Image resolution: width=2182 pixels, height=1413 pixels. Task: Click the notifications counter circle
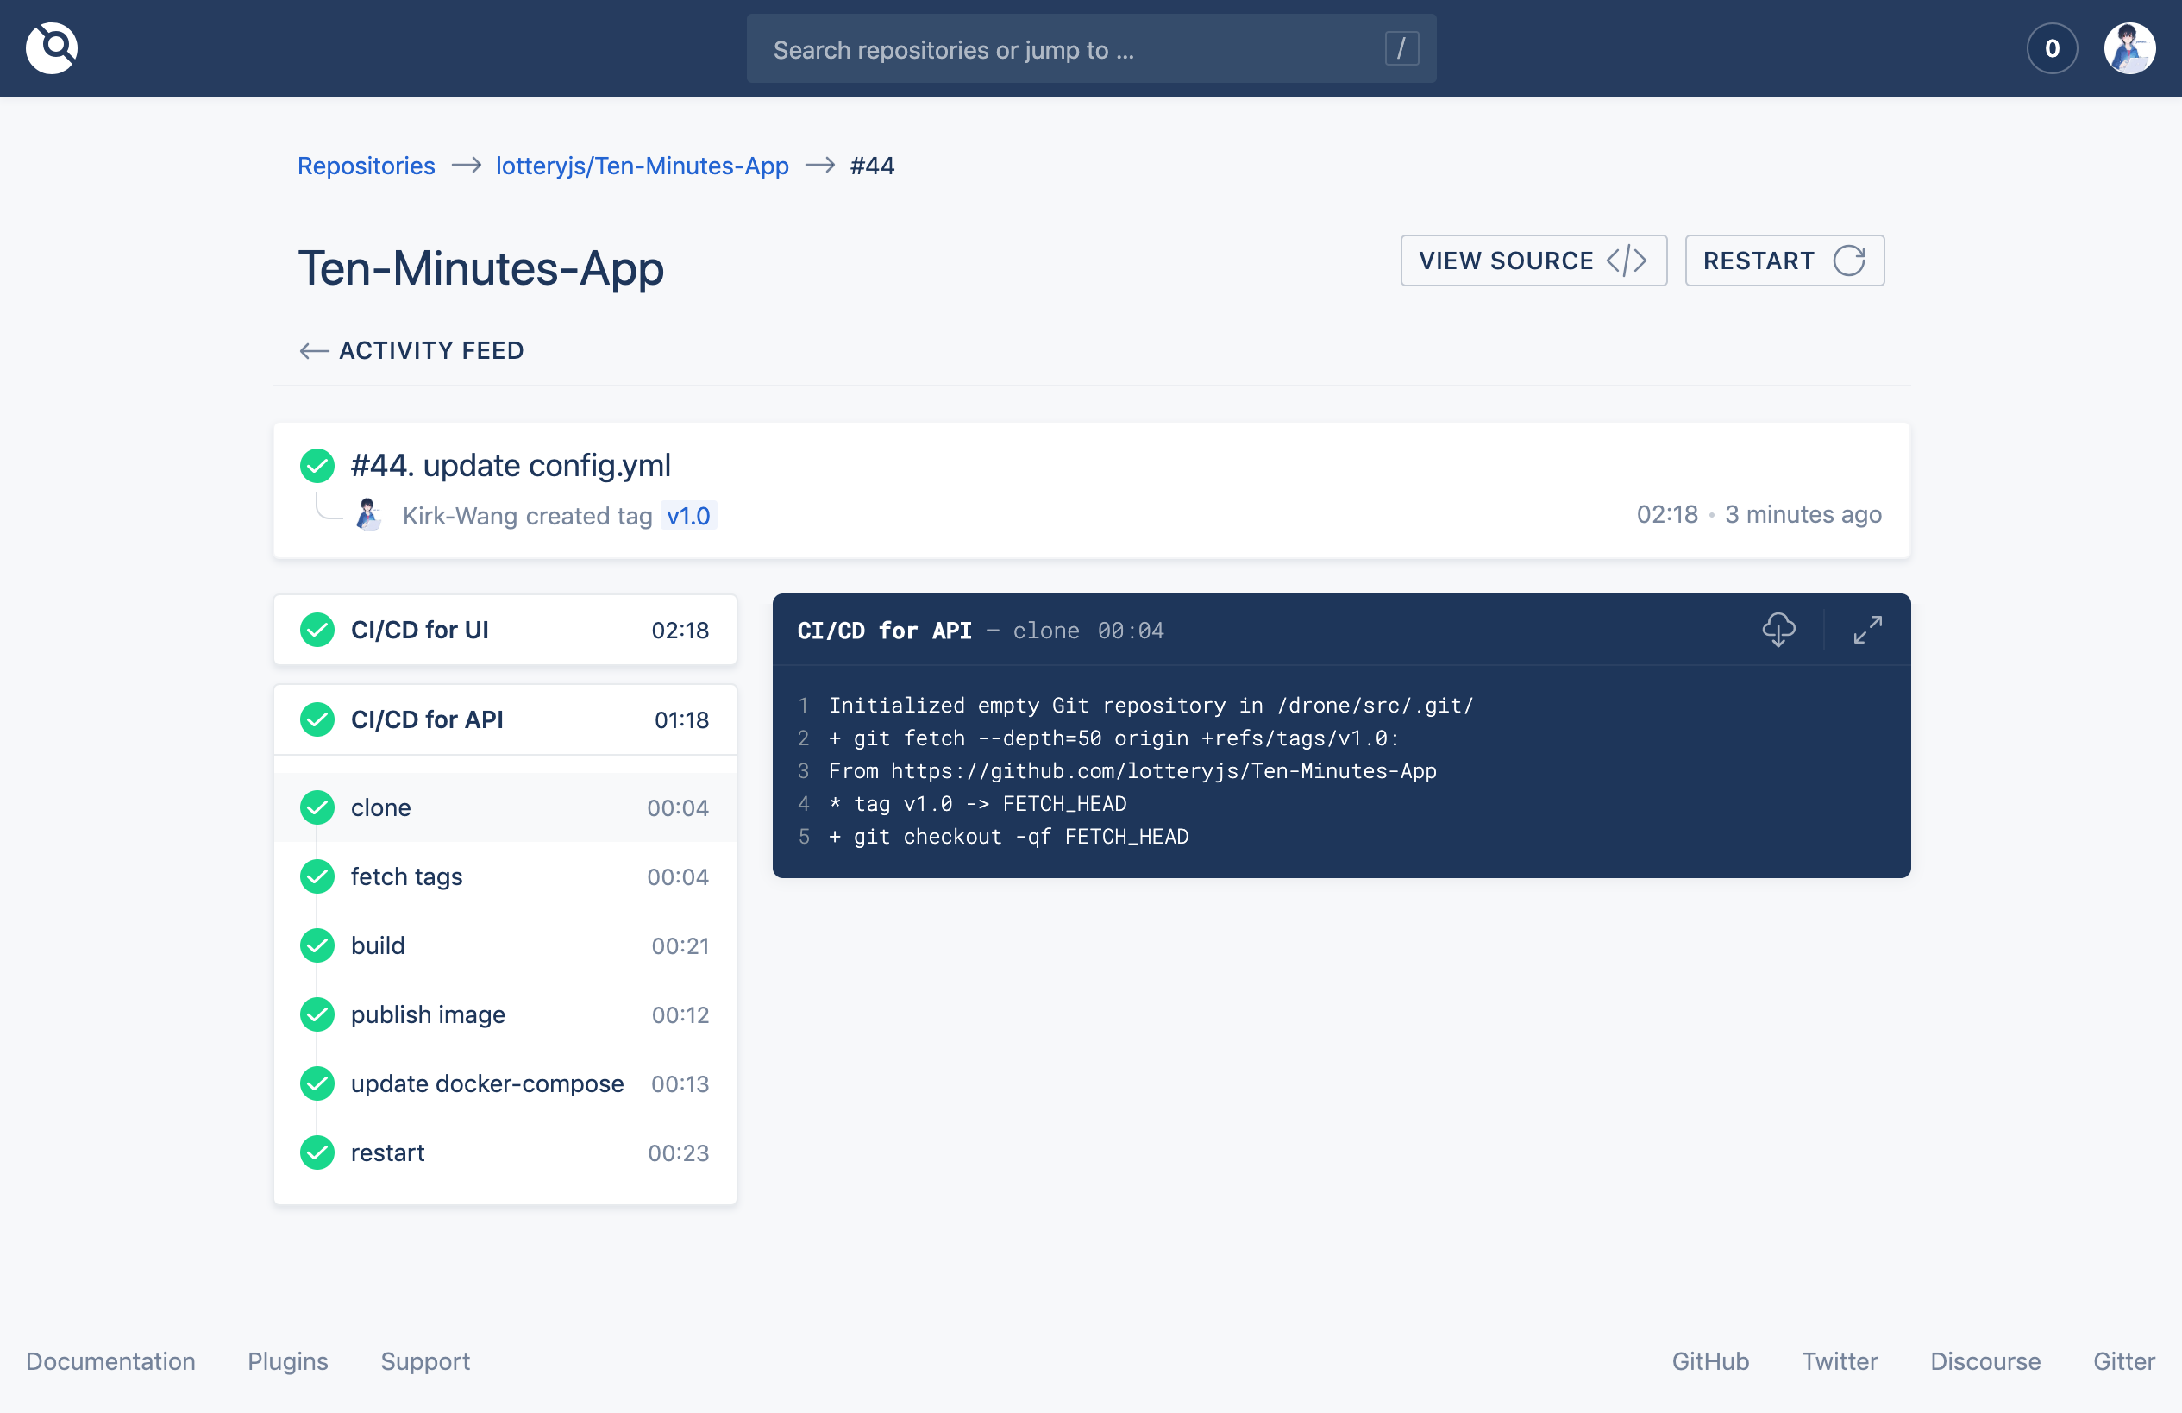tap(2052, 47)
